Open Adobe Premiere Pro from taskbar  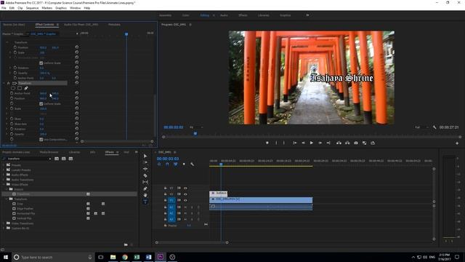pos(161,257)
